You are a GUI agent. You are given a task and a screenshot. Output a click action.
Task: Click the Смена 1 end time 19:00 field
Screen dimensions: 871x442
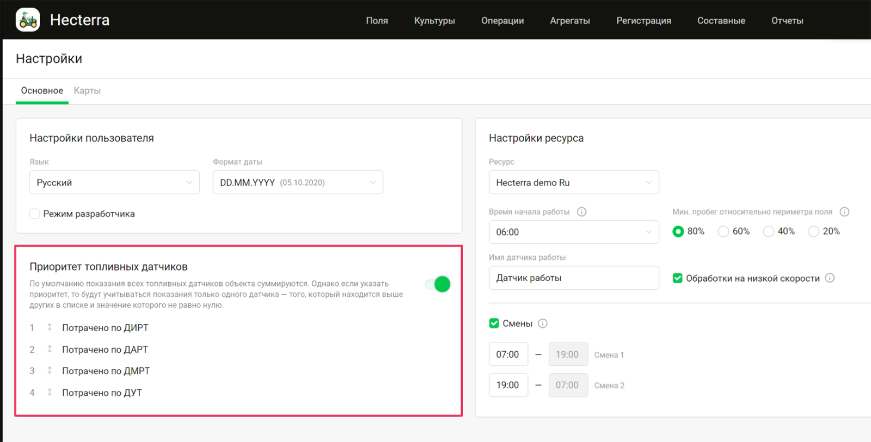[568, 354]
